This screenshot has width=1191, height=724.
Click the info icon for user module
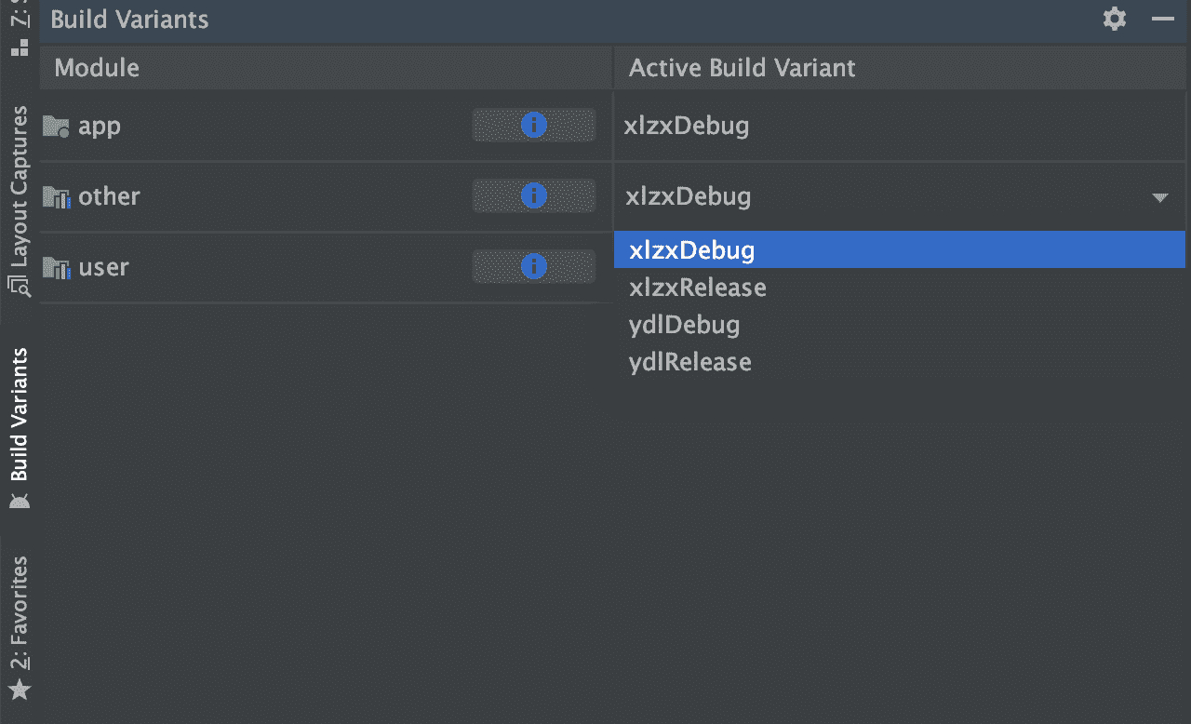coord(533,267)
